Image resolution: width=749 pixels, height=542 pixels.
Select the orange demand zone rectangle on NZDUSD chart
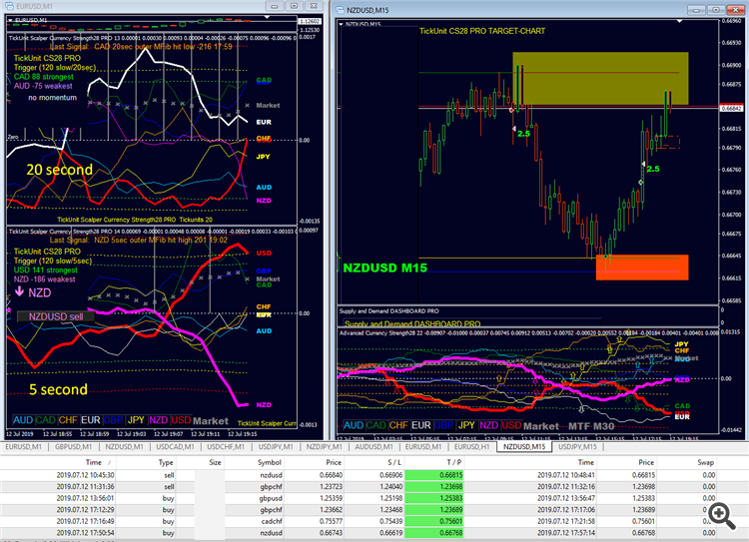[x=642, y=267]
